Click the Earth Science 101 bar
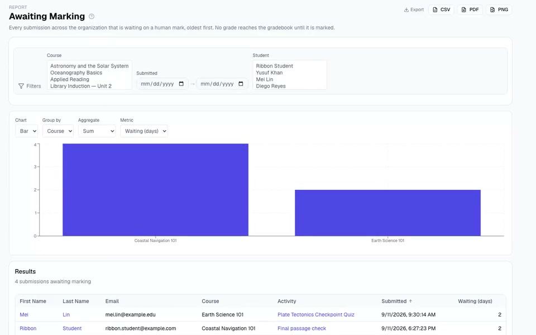 click(387, 213)
